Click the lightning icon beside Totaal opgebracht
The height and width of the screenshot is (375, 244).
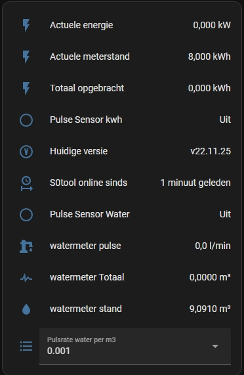point(26,88)
